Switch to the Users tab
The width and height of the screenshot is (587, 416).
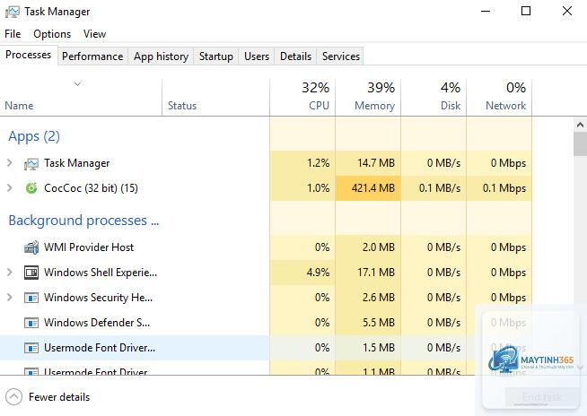257,56
